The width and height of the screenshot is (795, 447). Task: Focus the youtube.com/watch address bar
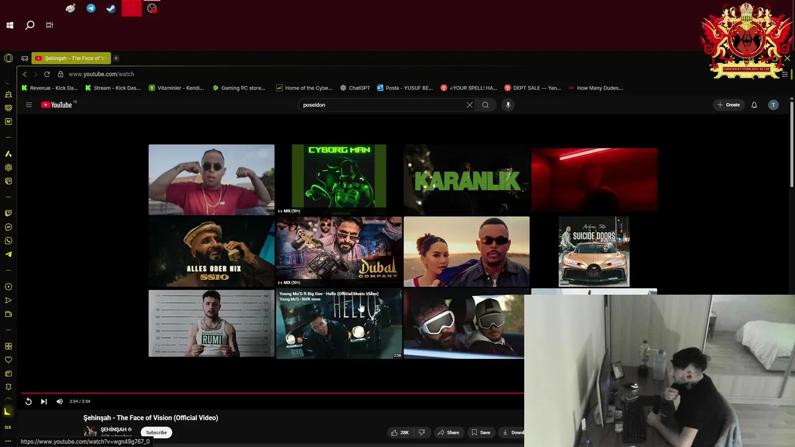coord(101,74)
